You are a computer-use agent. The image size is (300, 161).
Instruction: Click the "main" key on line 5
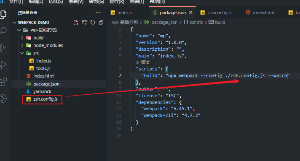coord(144,56)
